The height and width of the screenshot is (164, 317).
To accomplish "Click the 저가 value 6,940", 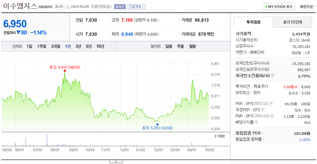I will pyautogui.click(x=127, y=34).
